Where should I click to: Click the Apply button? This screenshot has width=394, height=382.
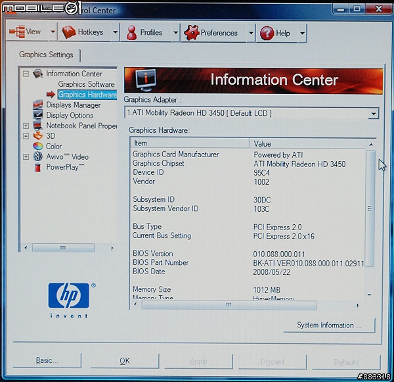[x=198, y=362]
